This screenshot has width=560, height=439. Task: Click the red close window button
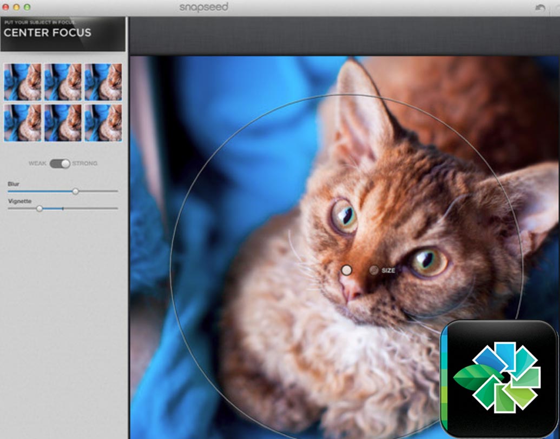coord(6,8)
